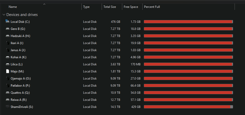Select the Gero B (G:) name

pyautogui.click(x=18, y=29)
